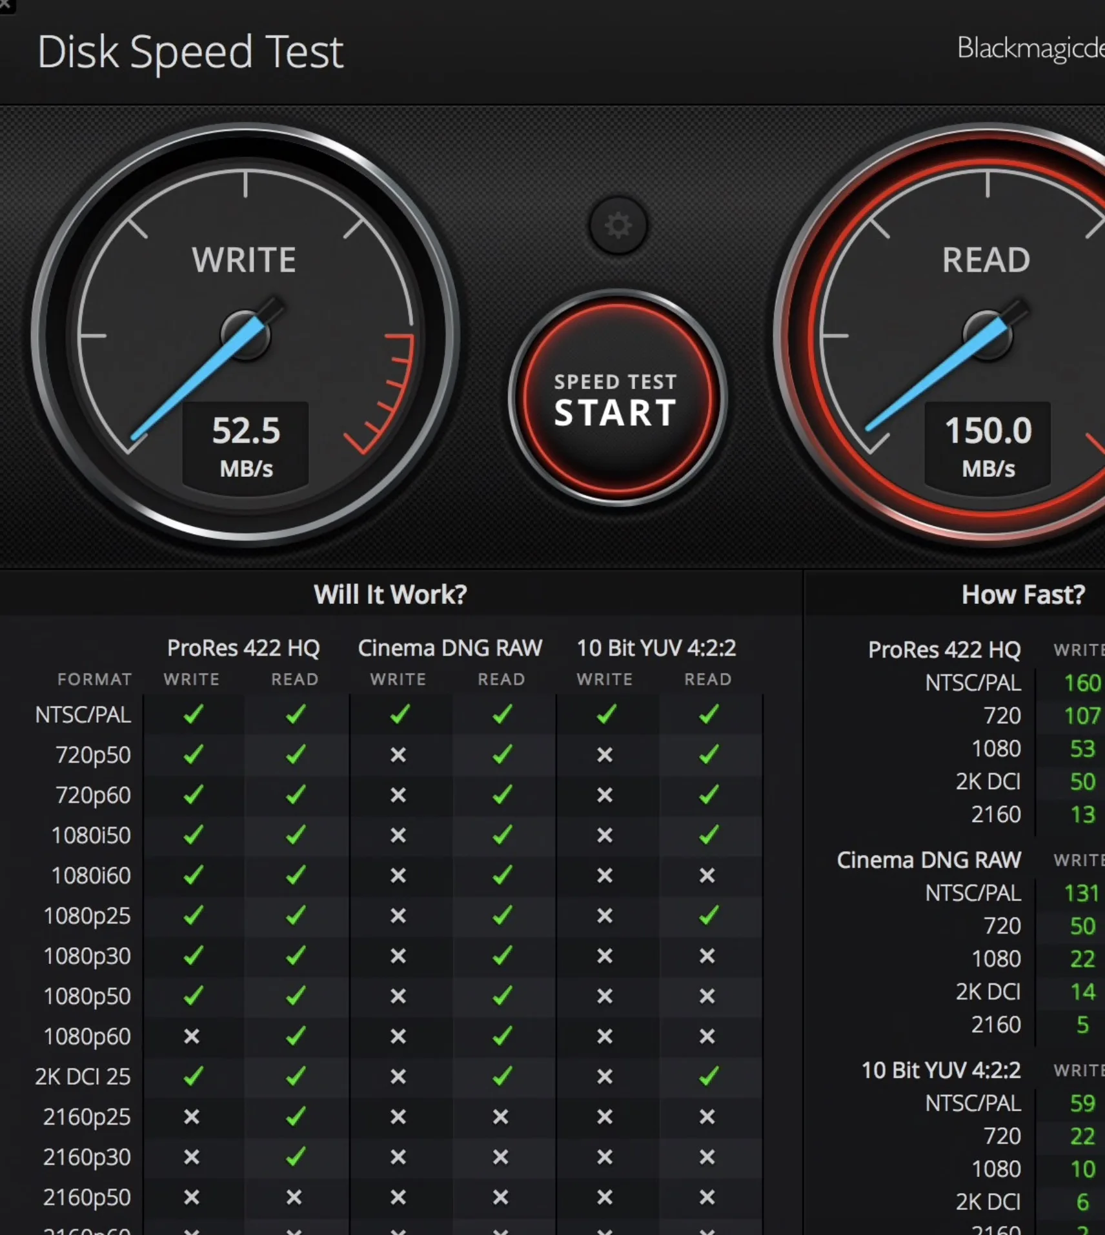This screenshot has height=1235, width=1105.
Task: Click ProRes 1080 write value 53
Action: 1082,748
